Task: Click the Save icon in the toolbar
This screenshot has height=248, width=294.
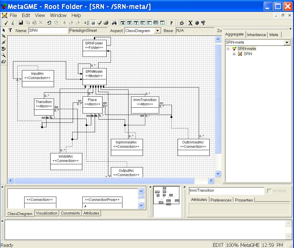Action: (21, 23)
